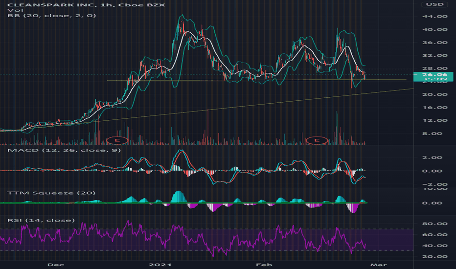Click the TTM Squeeze 0.00 scale label
This screenshot has height=269, width=456.
pos(432,203)
